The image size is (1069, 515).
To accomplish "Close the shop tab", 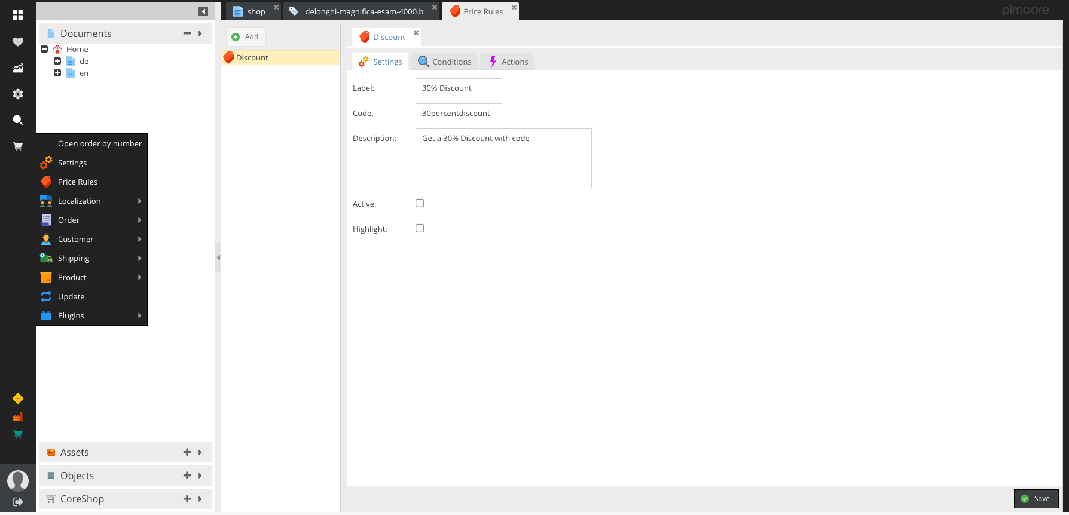I will [276, 7].
